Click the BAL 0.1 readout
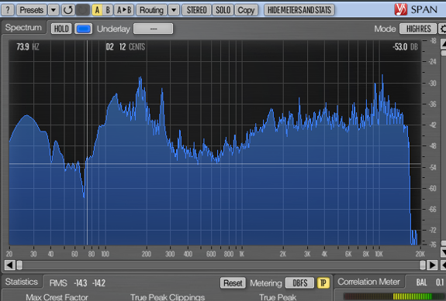446x301 pixels. (x=430, y=282)
